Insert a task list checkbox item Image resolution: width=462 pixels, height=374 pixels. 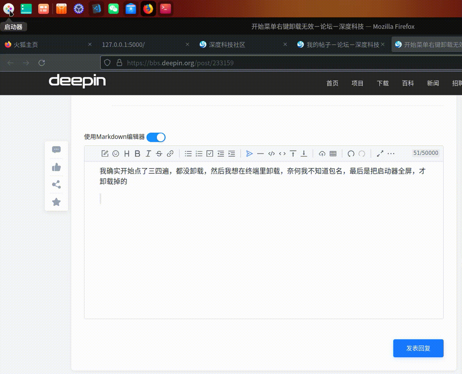point(210,153)
